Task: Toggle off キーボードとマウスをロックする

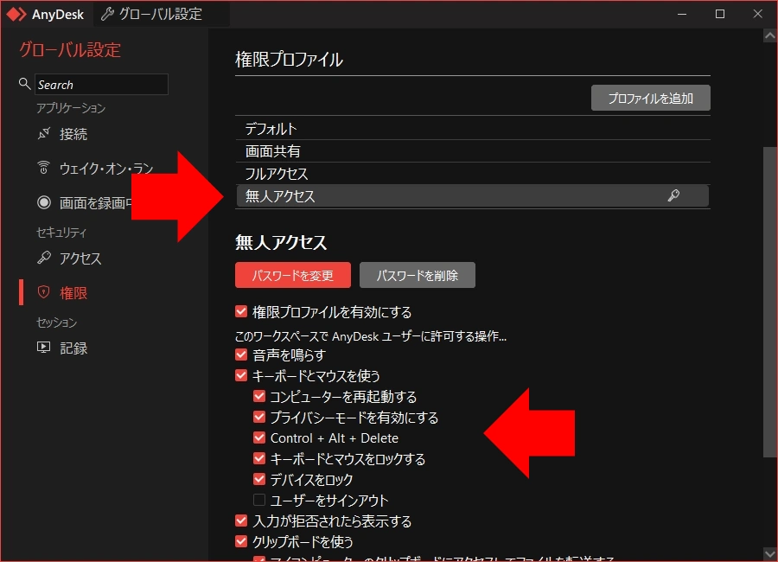Action: pos(258,458)
